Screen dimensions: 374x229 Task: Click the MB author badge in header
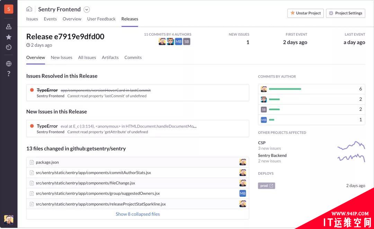coord(178,42)
